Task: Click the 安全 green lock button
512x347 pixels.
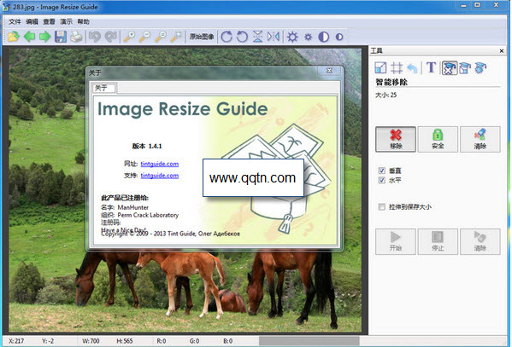Action: coord(438,139)
